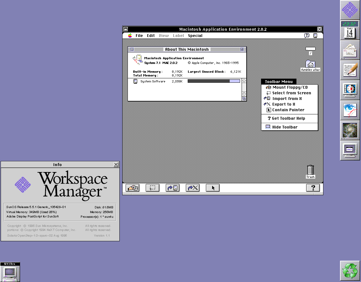Click the MAE computer icon in About window
The image size is (361, 282).
click(138, 60)
